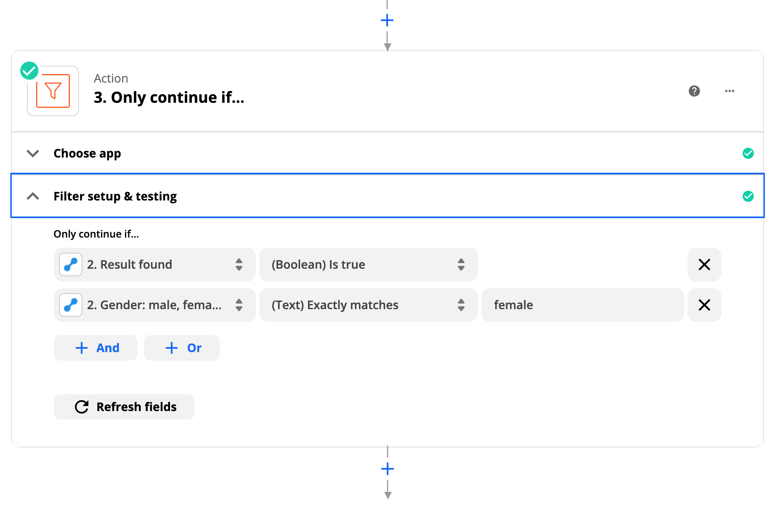776x513 pixels.
Task: Click the 'female' value input field
Action: tap(582, 305)
